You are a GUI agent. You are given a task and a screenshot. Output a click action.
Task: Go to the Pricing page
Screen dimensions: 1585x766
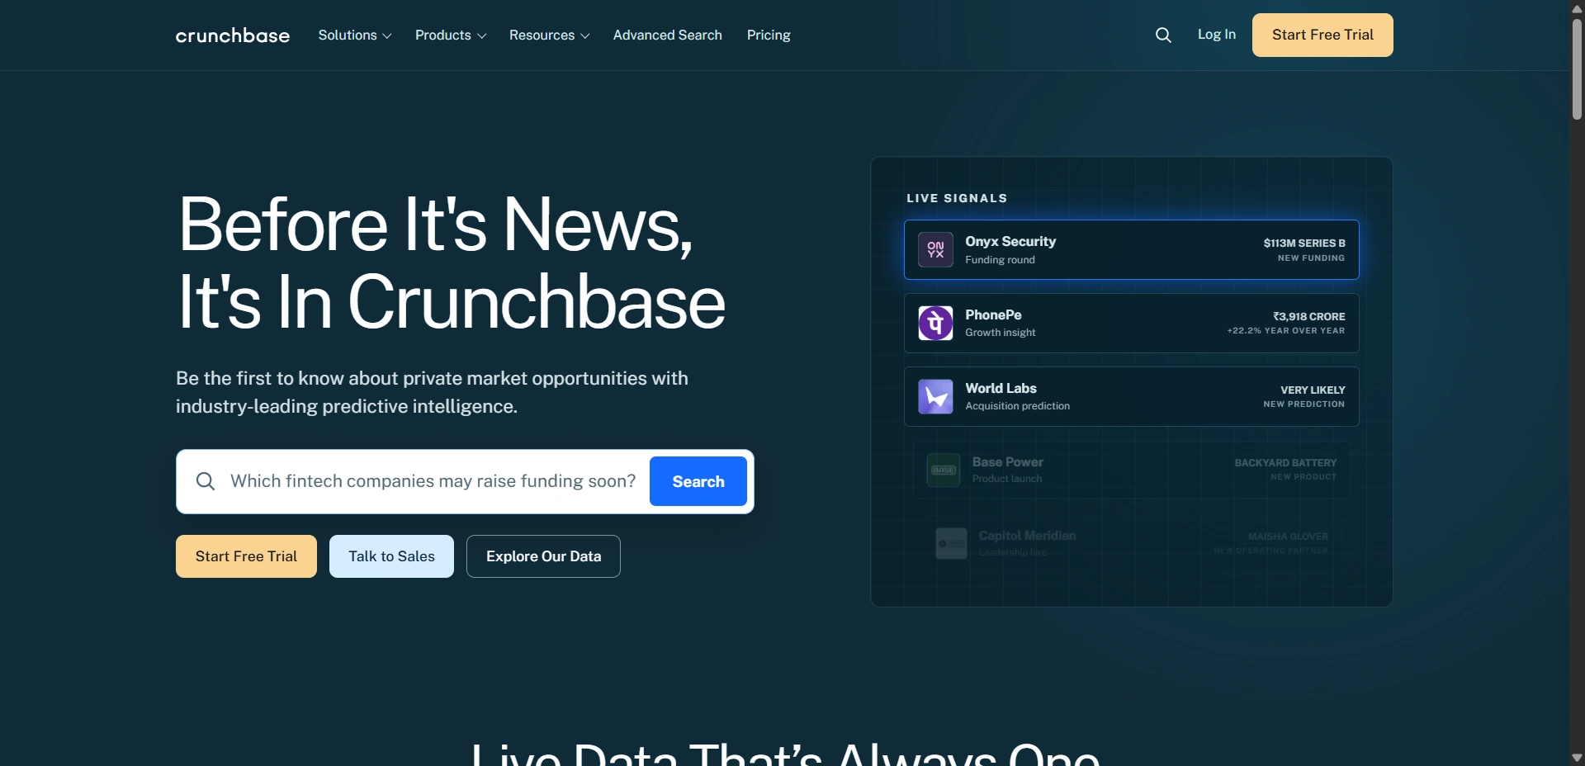coord(769,35)
